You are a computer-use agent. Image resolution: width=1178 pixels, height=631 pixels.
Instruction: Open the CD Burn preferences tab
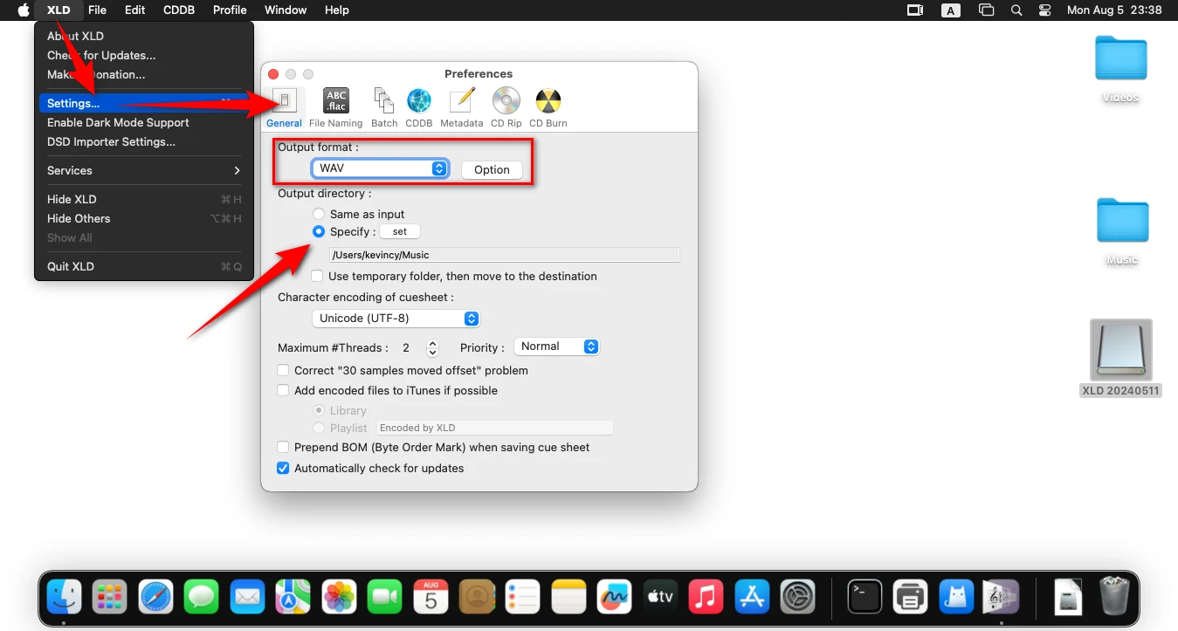tap(548, 107)
